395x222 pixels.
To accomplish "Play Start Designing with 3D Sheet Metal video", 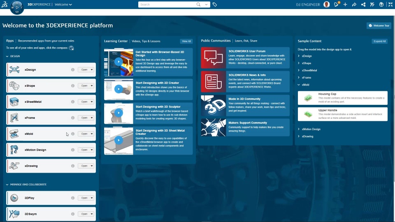I will [118, 141].
